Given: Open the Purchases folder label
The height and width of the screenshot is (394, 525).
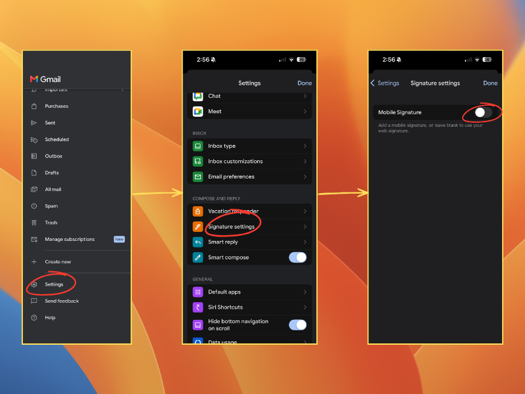Looking at the screenshot, I should 56,106.
